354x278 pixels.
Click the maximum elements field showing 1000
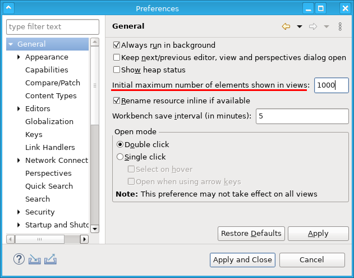point(332,85)
